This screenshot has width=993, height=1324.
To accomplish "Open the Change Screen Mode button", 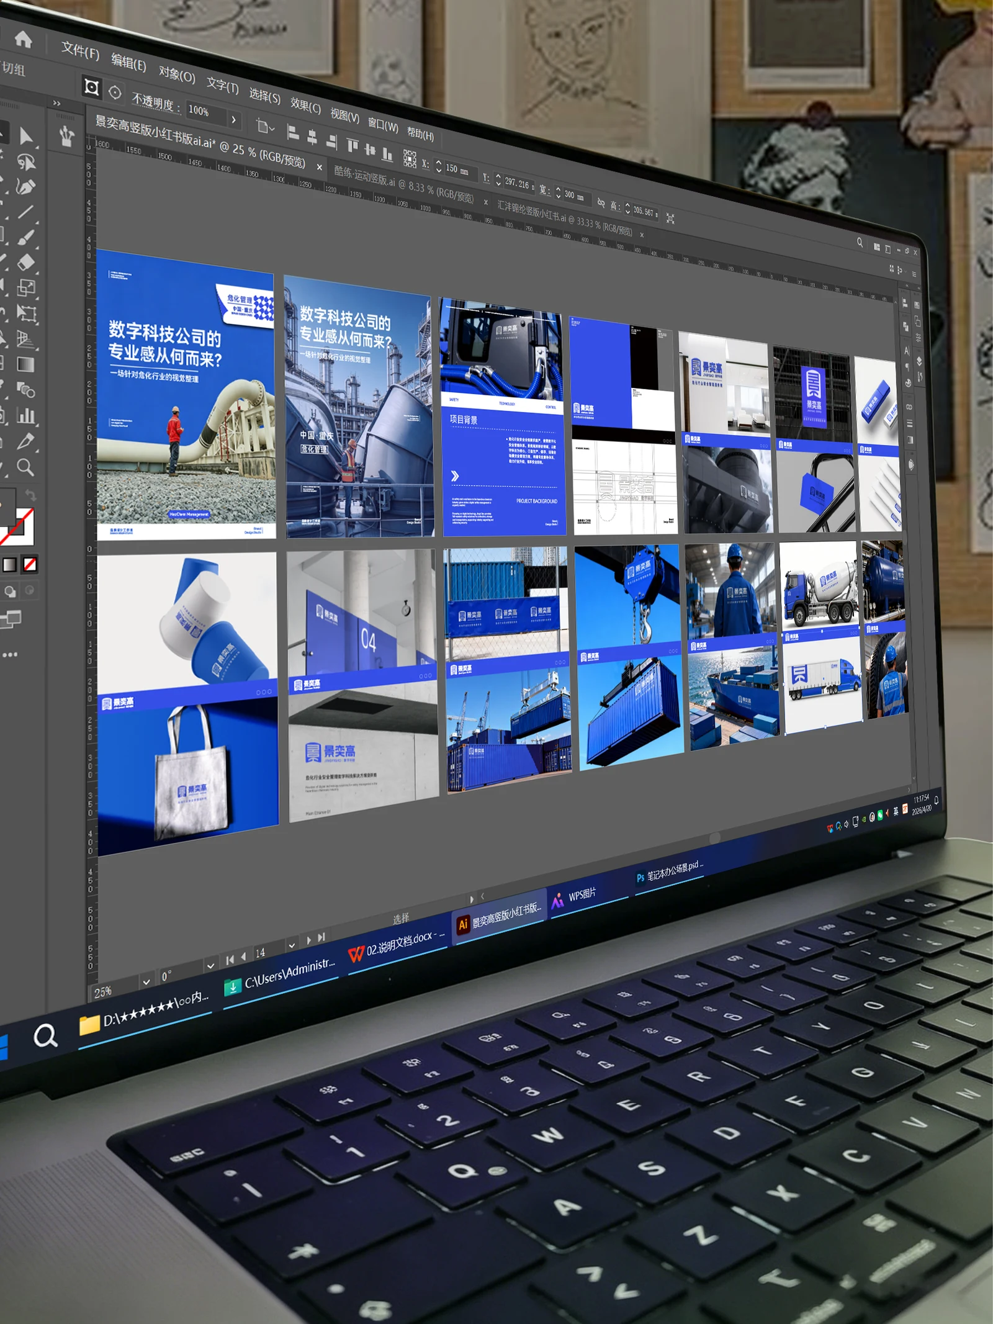I will 10,619.
